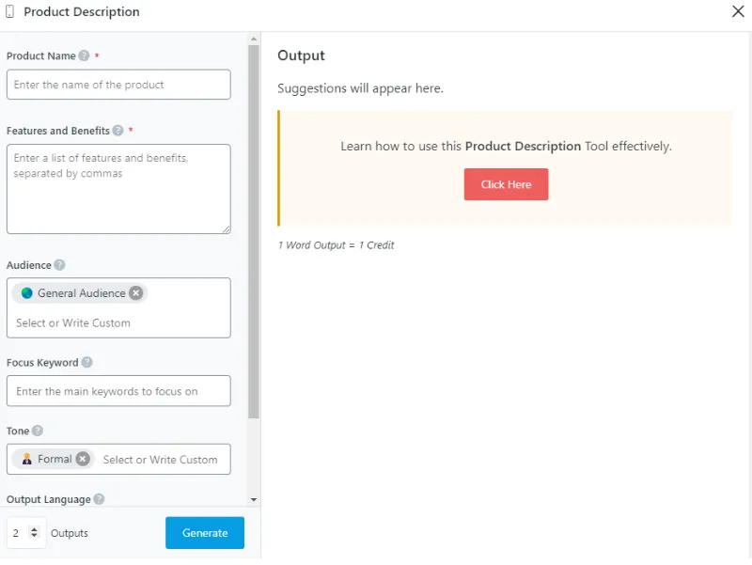Click into the Features and Benefits textarea
This screenshot has height=565, width=752.
118,188
